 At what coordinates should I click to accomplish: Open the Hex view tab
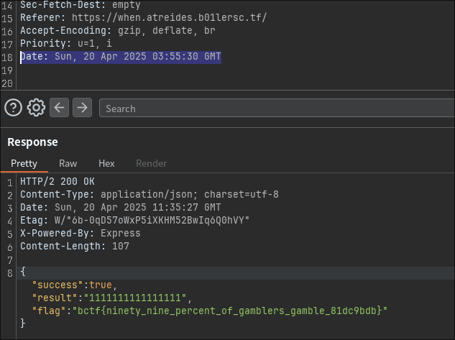[106, 164]
